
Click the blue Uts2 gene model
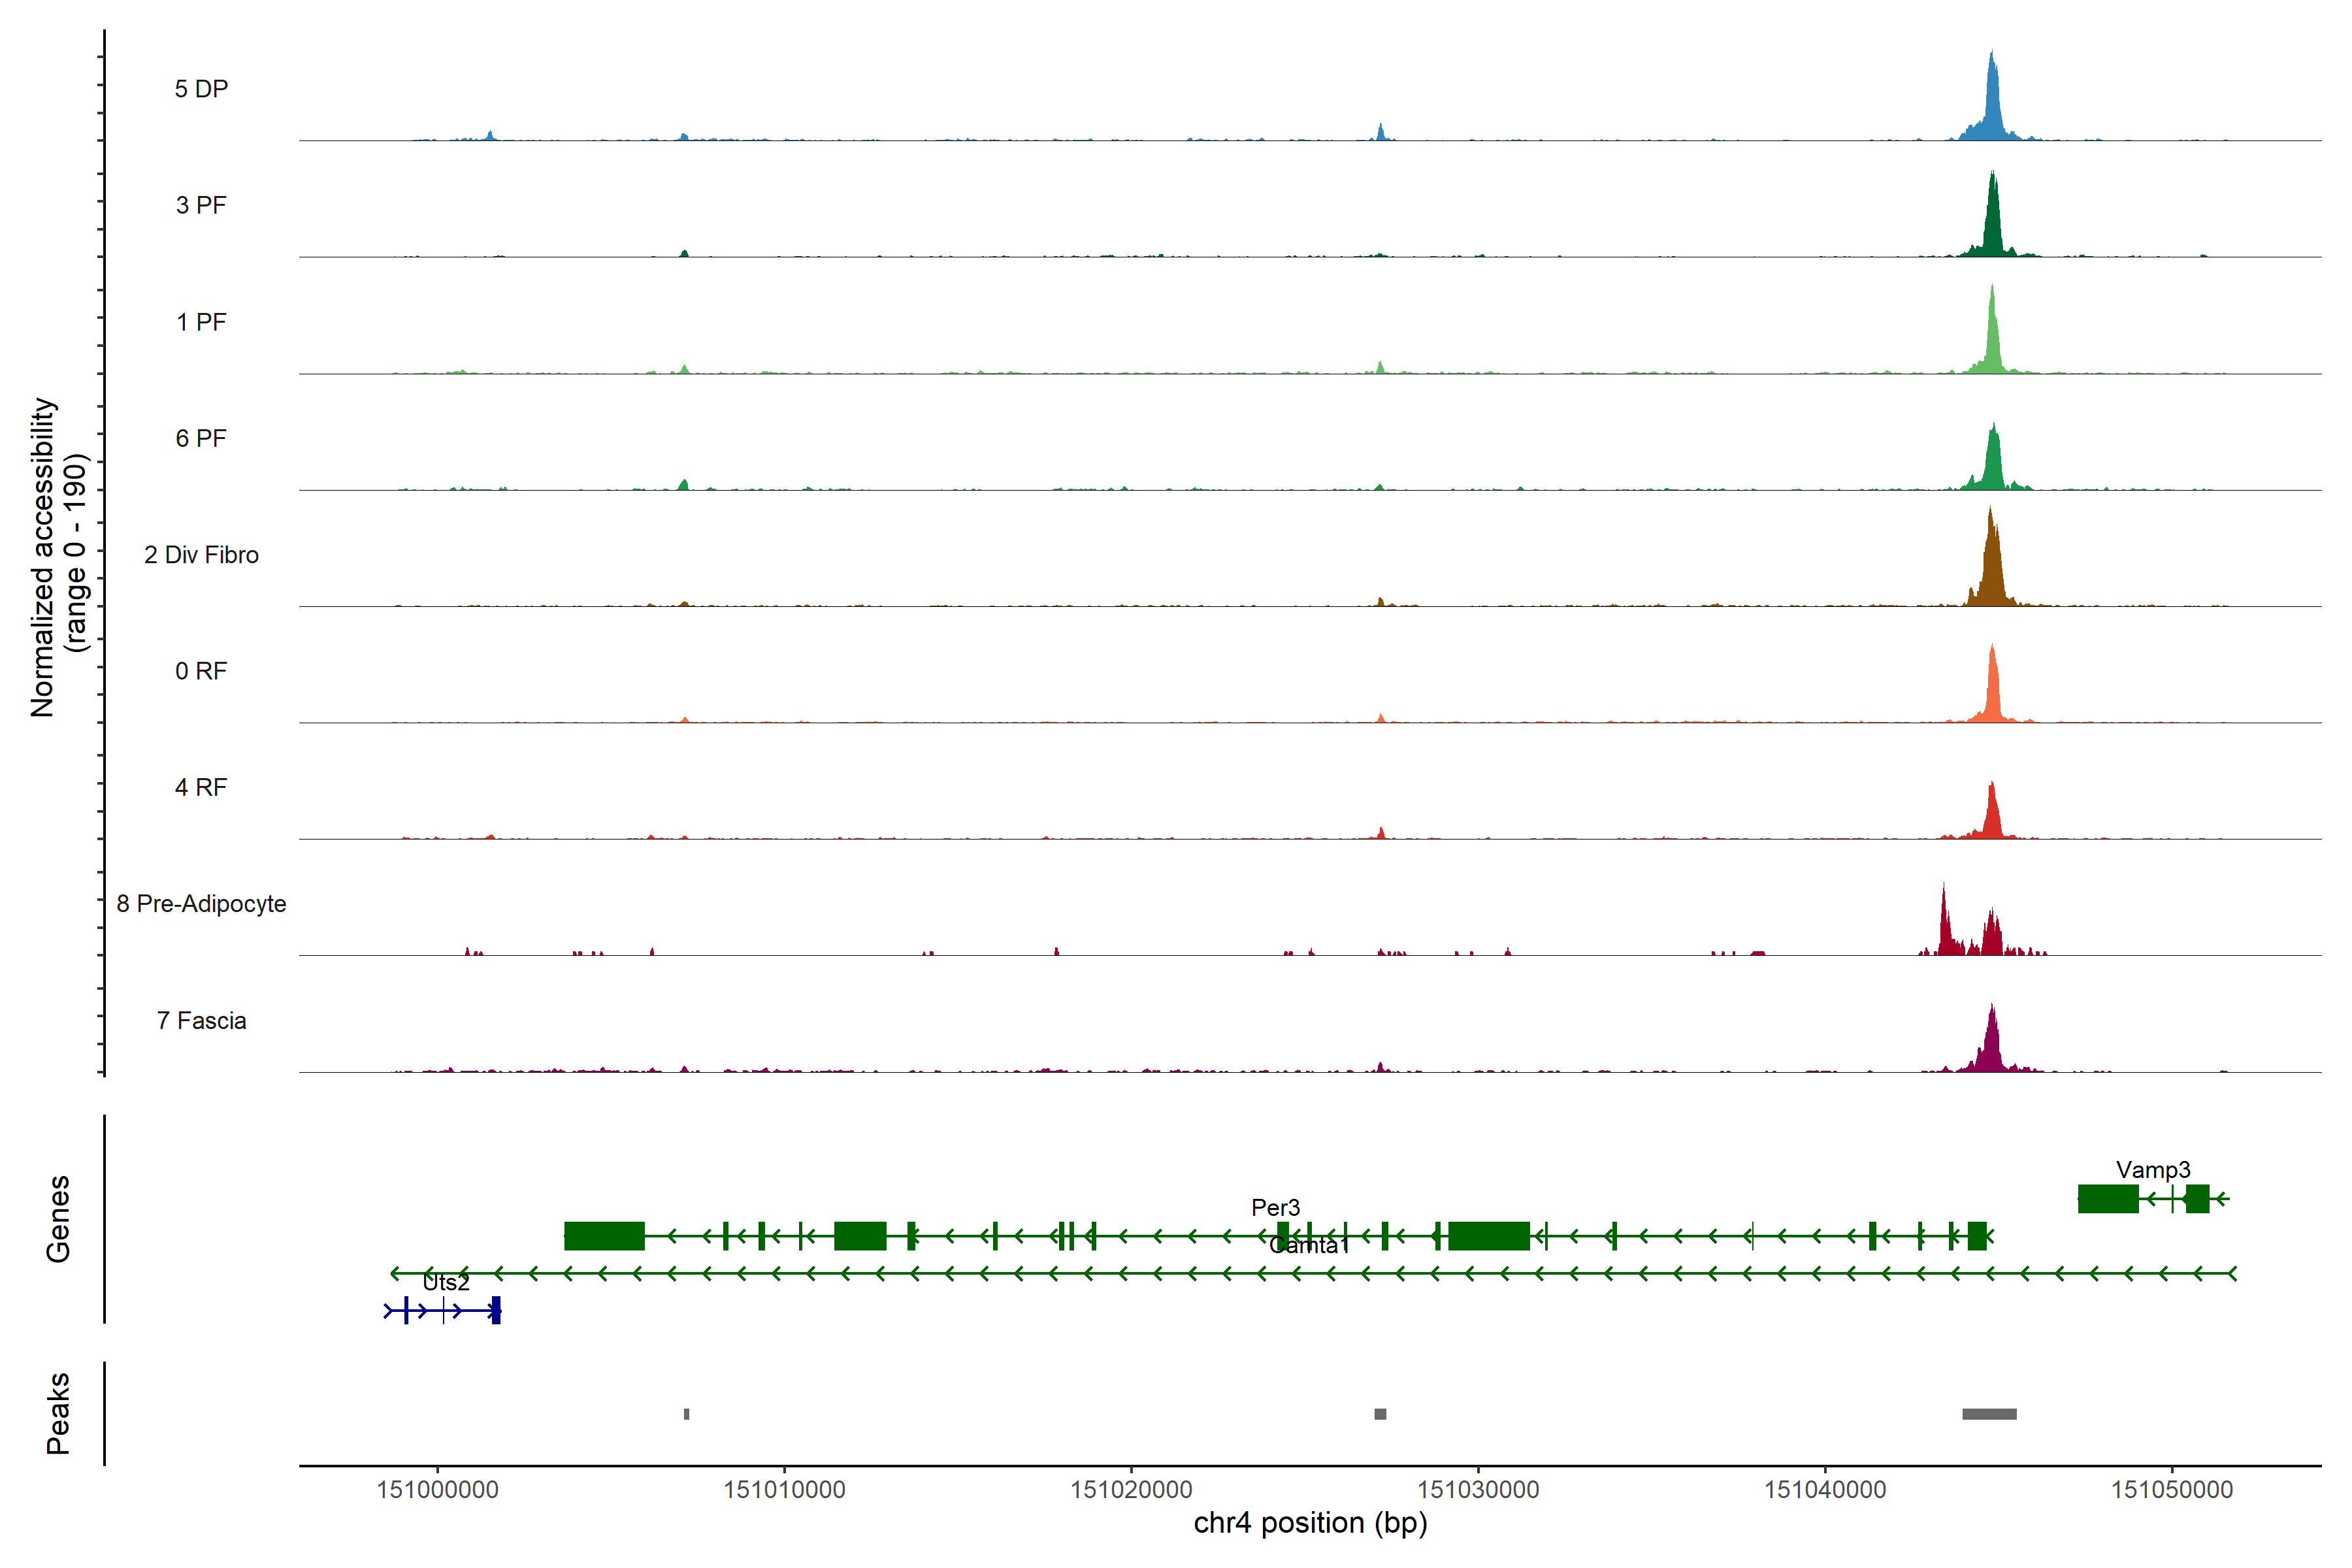click(443, 1310)
